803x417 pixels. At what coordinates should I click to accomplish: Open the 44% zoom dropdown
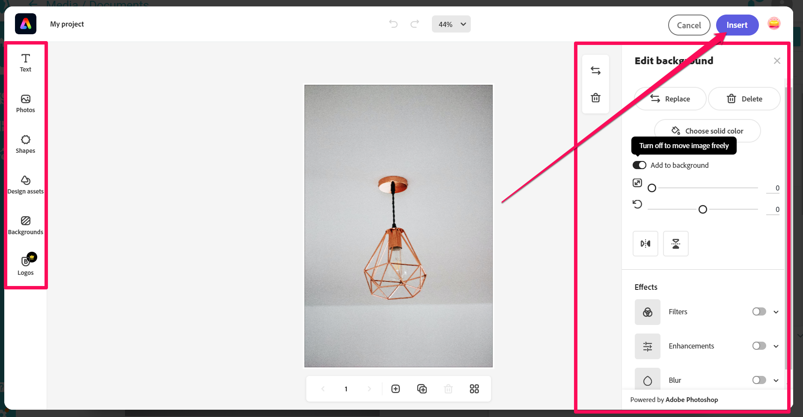tap(451, 24)
